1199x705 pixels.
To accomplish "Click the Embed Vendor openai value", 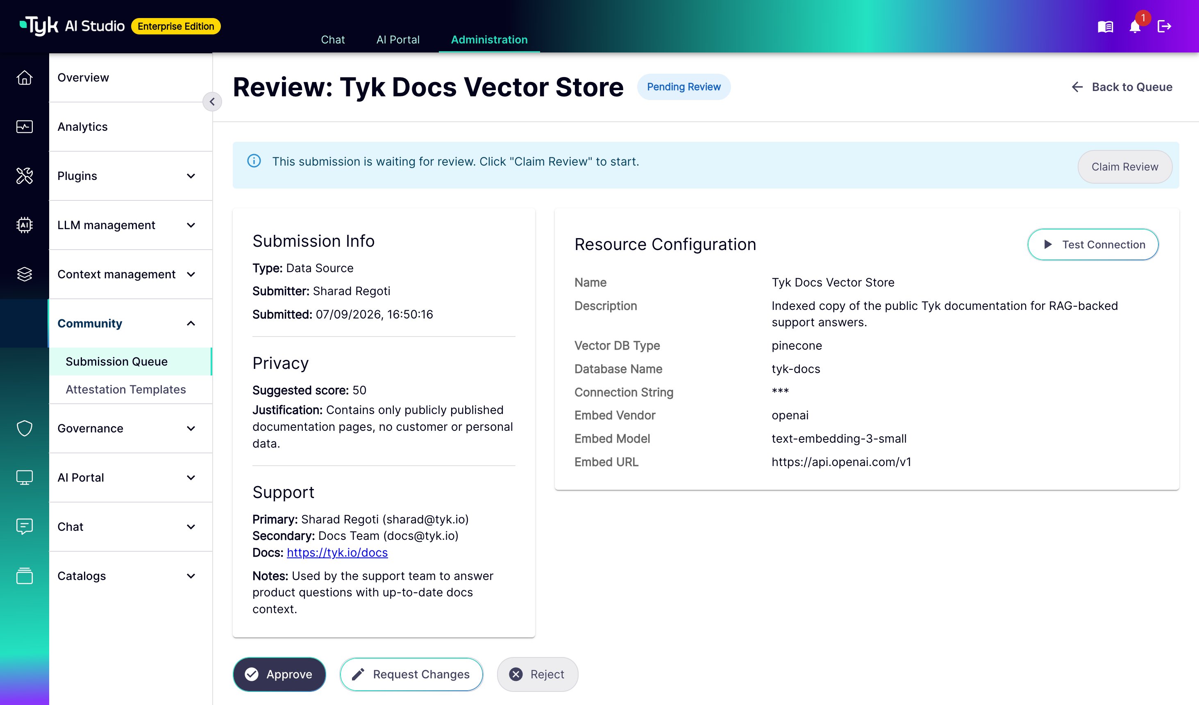I will click(x=790, y=415).
